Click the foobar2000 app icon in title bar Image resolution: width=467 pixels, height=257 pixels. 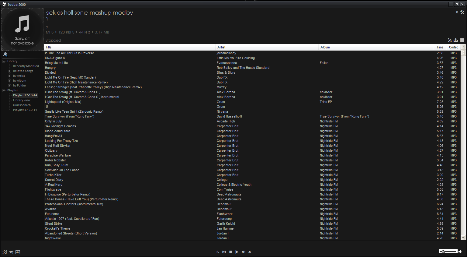click(x=4, y=4)
